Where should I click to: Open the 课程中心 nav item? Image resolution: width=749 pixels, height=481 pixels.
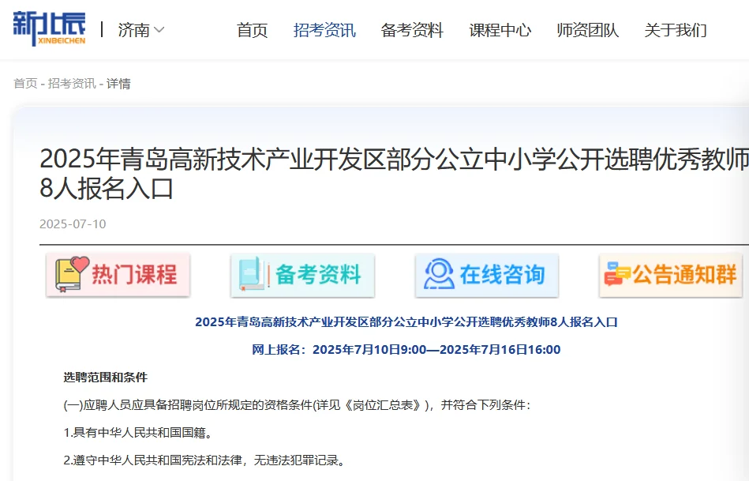click(x=500, y=30)
